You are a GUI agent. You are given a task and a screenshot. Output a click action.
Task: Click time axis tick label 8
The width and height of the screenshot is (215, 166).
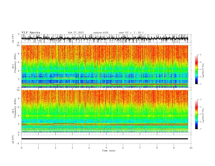coord(157,148)
